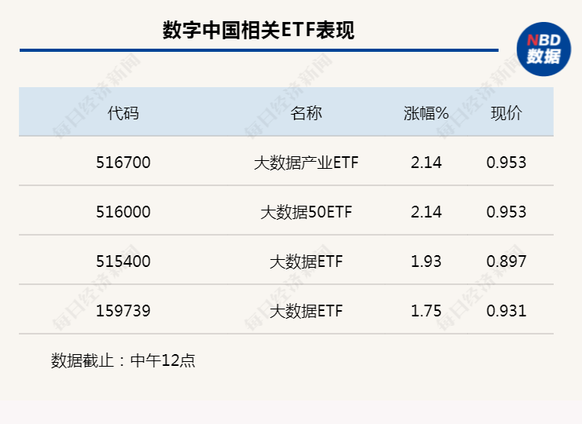Click the 2.14 value in 516700 row
The image size is (582, 424).
click(426, 163)
